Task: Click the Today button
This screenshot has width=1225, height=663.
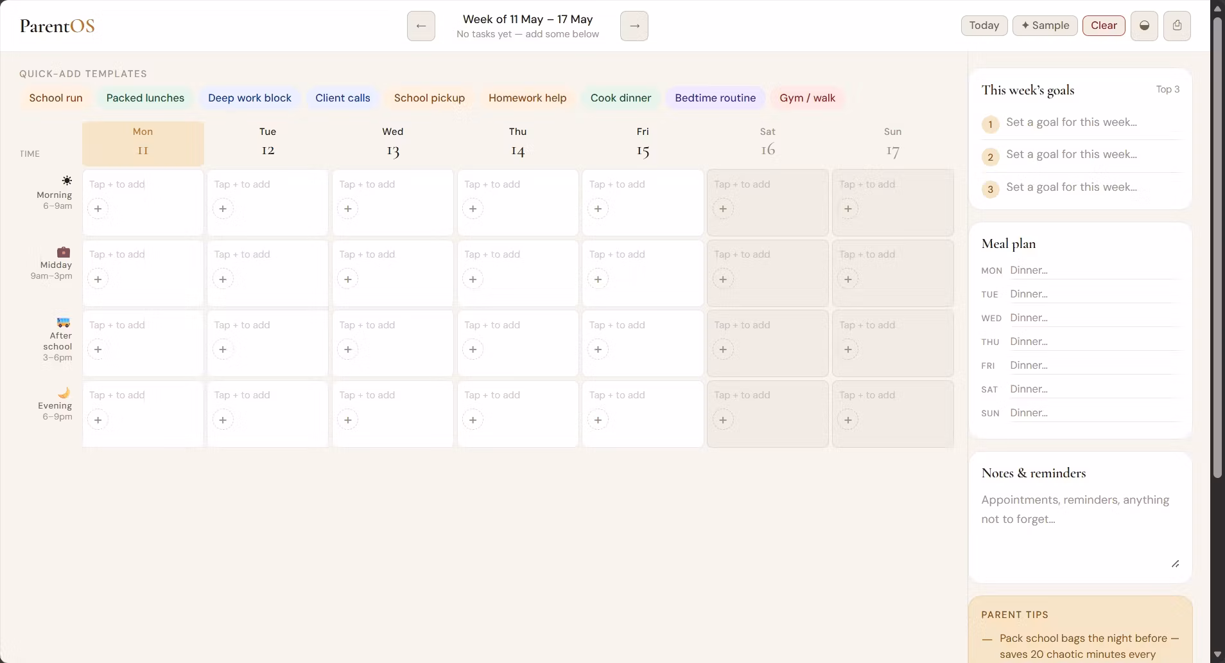Action: click(x=984, y=26)
